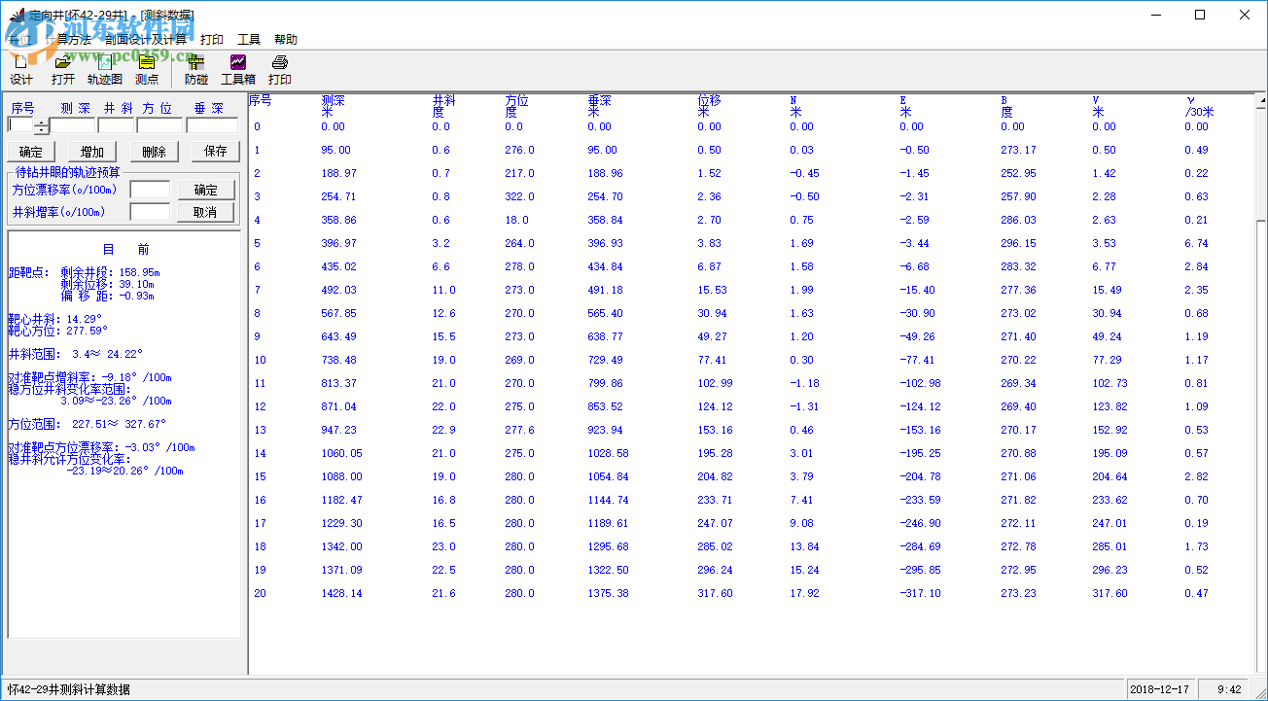Click the 设计 (Design) toolbar icon
The image size is (1268, 701).
point(20,70)
